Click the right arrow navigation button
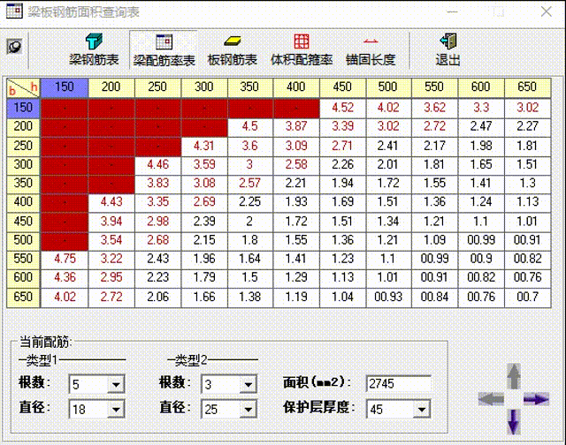 pyautogui.click(x=537, y=399)
